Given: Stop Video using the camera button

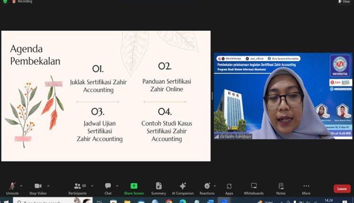Looking at the screenshot, I should [x=38, y=188].
